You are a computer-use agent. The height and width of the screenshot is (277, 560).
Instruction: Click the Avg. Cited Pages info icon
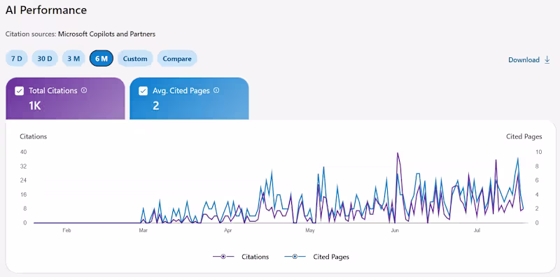pyautogui.click(x=216, y=91)
